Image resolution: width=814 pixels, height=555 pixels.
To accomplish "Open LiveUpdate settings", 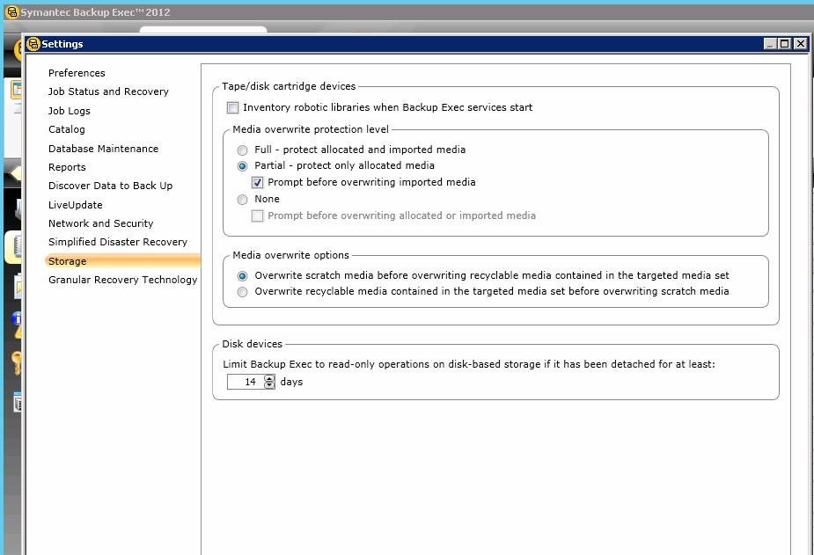I will 76,205.
